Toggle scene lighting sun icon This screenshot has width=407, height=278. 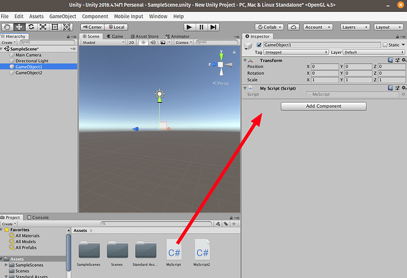click(143, 42)
